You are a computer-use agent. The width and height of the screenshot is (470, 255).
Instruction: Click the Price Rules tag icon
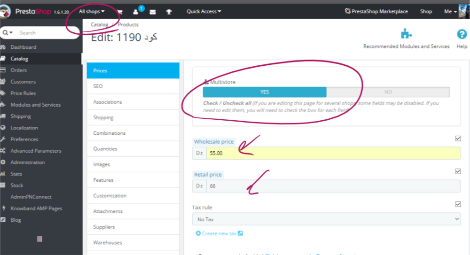point(3,93)
